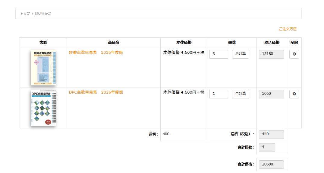This screenshot has height=173, width=324.
Task: Open the DPC点数早見表 2026年度版 product link
Action: click(x=96, y=92)
